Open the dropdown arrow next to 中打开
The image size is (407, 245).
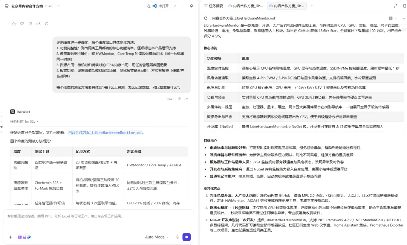point(175,6)
